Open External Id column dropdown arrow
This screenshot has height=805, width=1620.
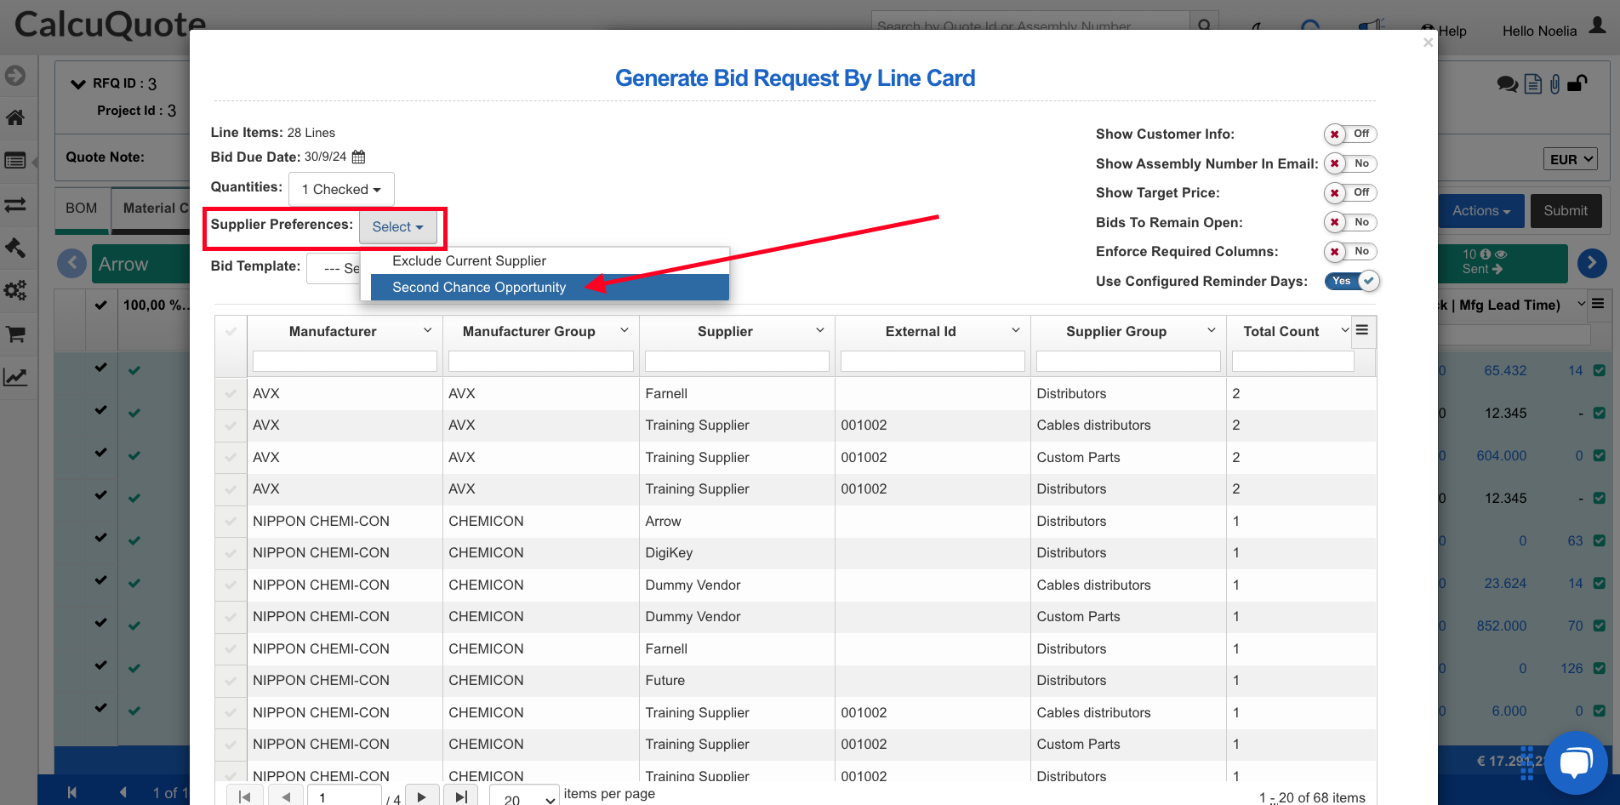[1015, 330]
